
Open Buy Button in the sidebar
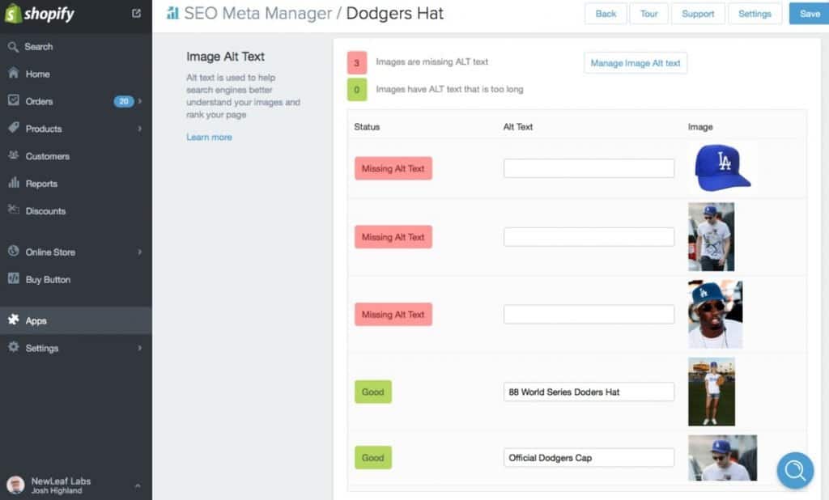coord(48,279)
